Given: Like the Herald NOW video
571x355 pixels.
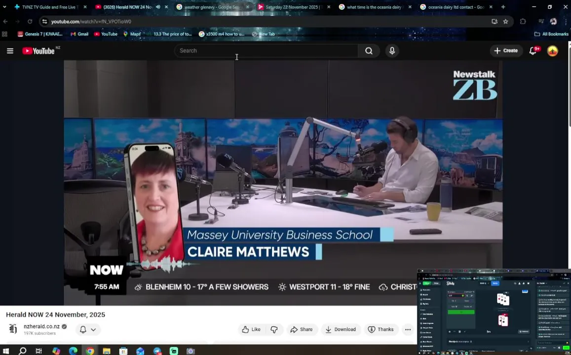Looking at the screenshot, I should (251, 329).
